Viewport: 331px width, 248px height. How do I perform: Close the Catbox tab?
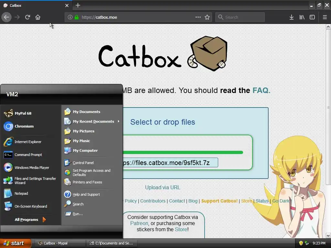[x=67, y=5]
